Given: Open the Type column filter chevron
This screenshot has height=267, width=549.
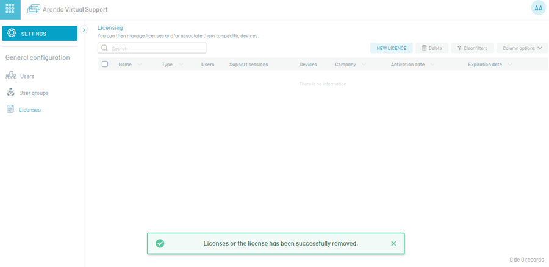Looking at the screenshot, I should (x=181, y=65).
